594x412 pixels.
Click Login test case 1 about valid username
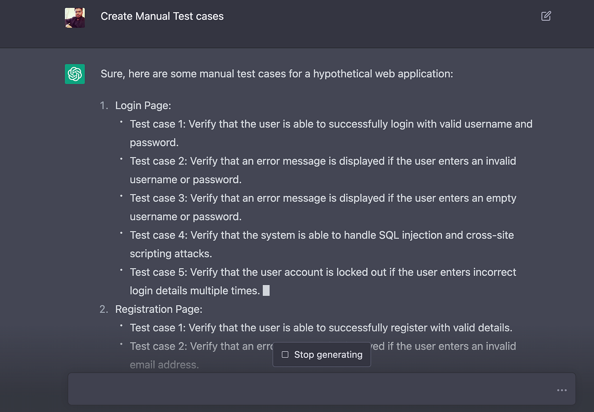coord(331,124)
